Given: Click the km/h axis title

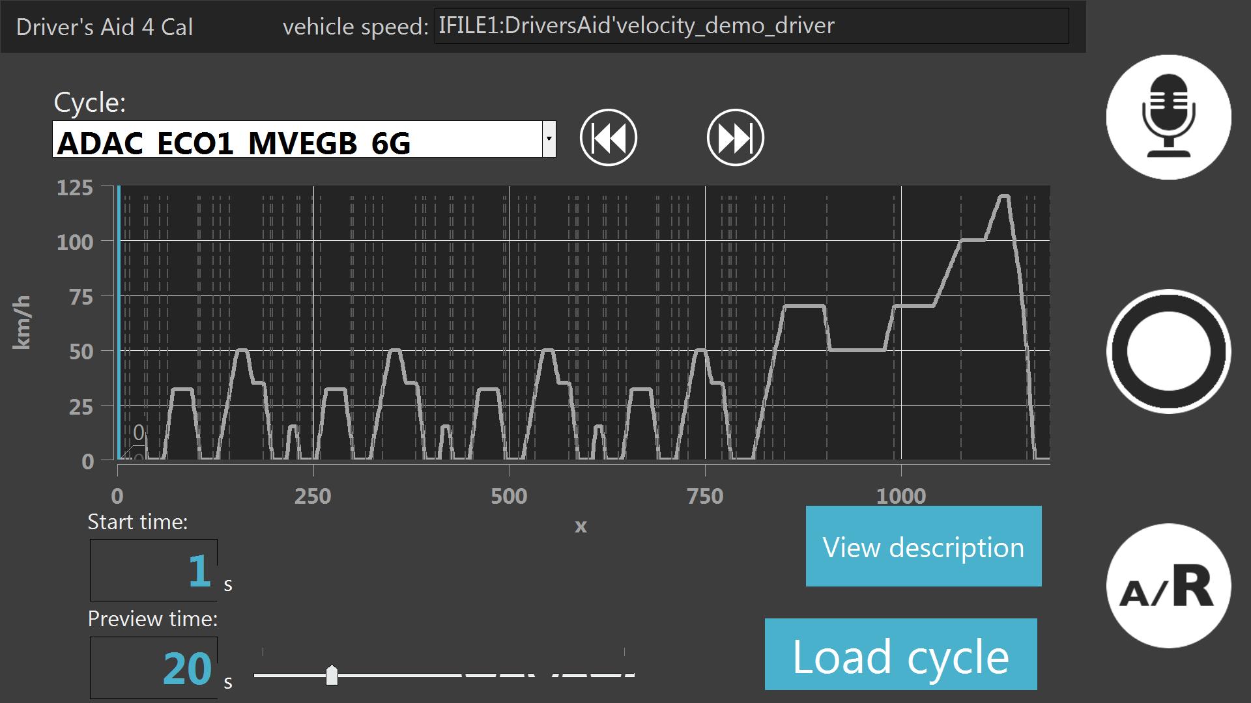Looking at the screenshot, I should click(22, 323).
